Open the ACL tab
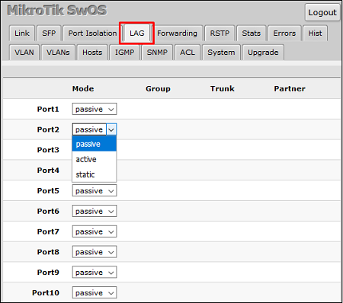The height and width of the screenshot is (303, 343). click(188, 53)
